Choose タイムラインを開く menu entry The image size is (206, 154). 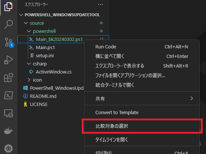[142, 140]
